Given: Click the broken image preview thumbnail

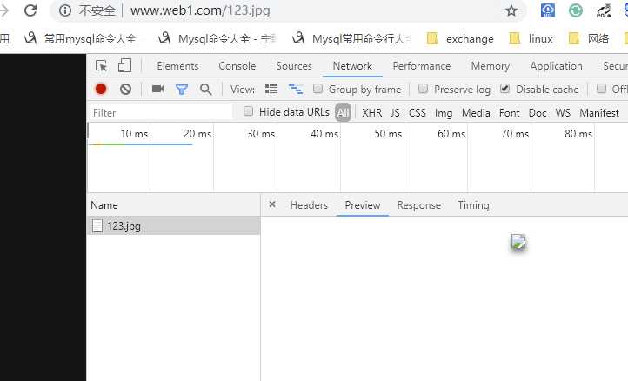Looking at the screenshot, I should pyautogui.click(x=518, y=242).
